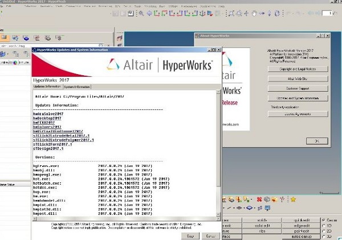Click the color wheel icon in browser panel
This screenshot has height=240, width=342.
[15, 62]
